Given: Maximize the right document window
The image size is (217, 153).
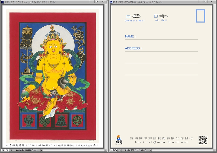Looking at the screenshot, I should pyautogui.click(x=206, y=2).
